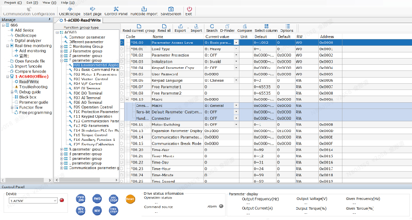Click the SaveScreen camera icon
The width and height of the screenshot is (412, 220).
[x=171, y=9]
